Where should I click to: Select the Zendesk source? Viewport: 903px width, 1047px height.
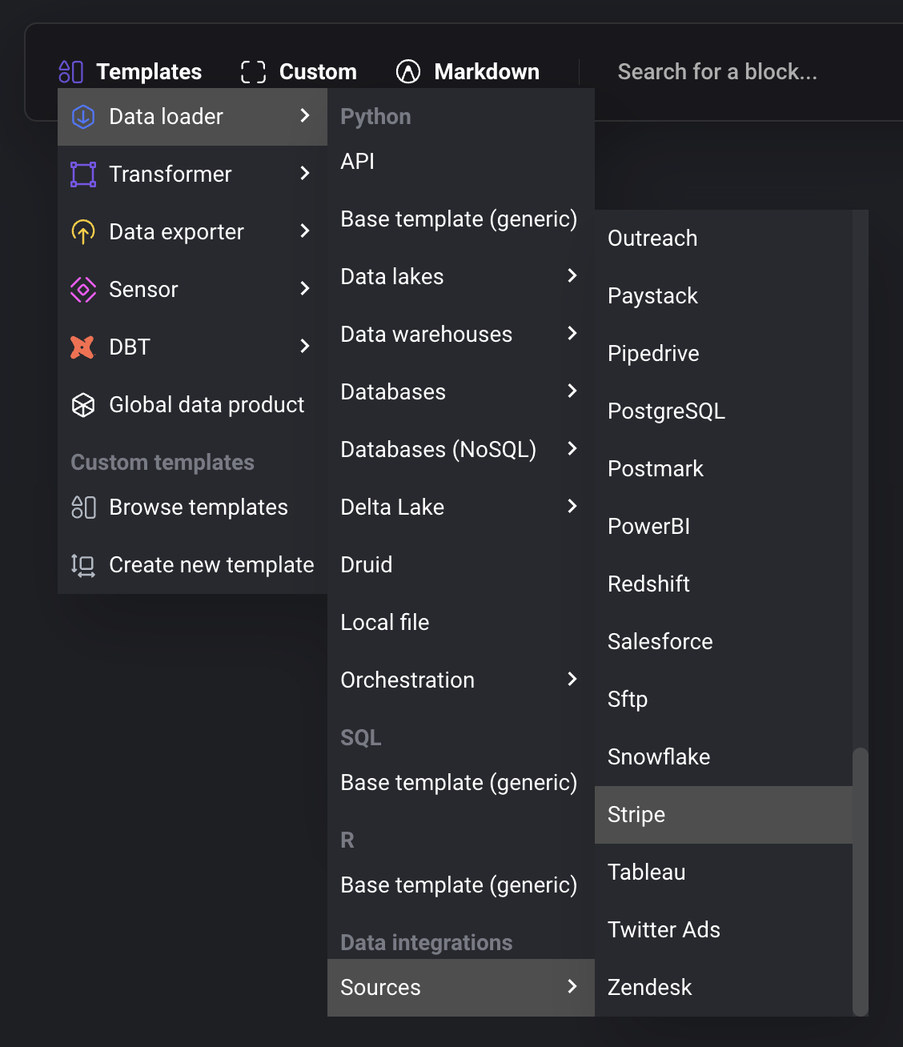pyautogui.click(x=724, y=988)
